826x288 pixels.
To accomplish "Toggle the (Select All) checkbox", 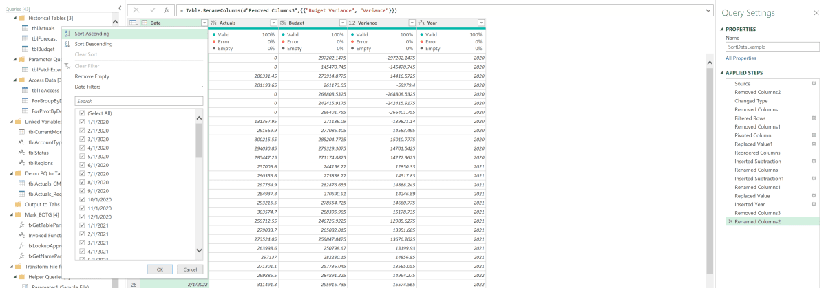I will [83, 113].
